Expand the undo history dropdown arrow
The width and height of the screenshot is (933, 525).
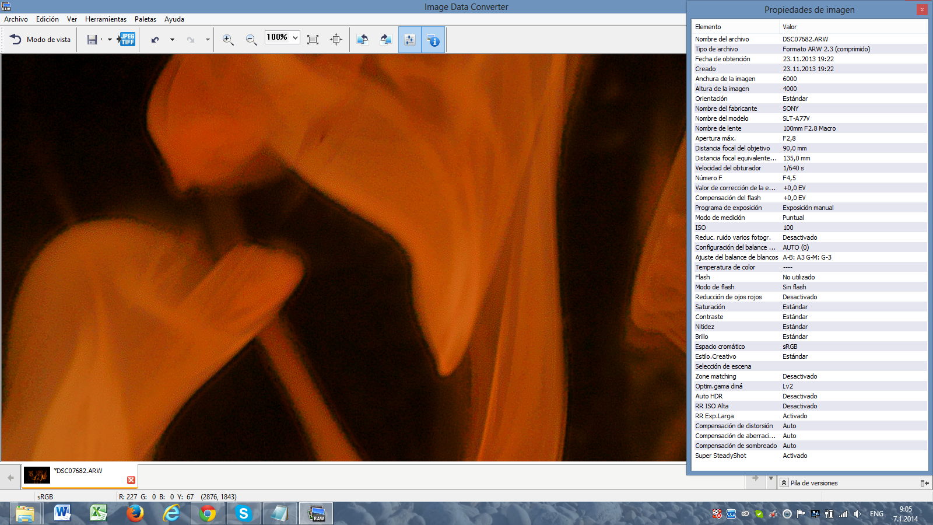point(172,40)
